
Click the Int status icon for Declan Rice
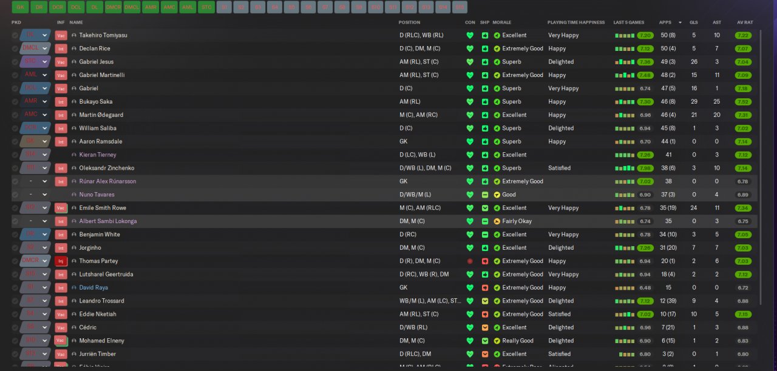[61, 48]
